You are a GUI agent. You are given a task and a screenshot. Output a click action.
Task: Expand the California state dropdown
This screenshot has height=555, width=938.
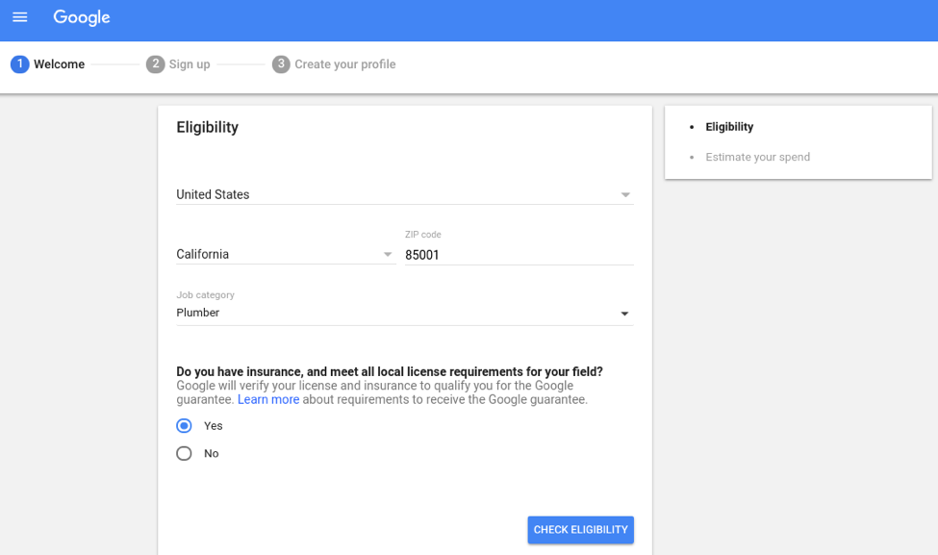pyautogui.click(x=389, y=254)
